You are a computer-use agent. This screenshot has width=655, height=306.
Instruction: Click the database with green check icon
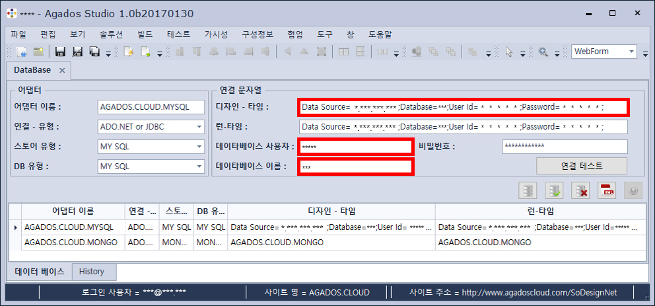554,190
